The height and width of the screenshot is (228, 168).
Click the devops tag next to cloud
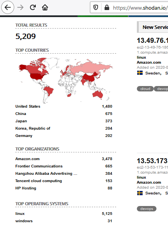(161, 89)
